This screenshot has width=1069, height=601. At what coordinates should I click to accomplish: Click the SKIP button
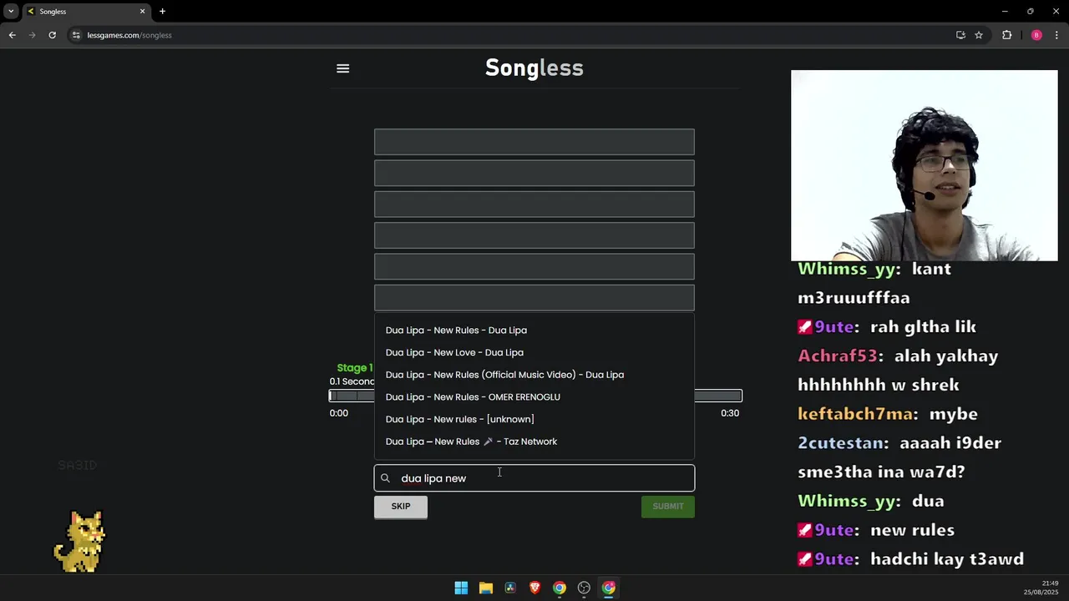(401, 506)
